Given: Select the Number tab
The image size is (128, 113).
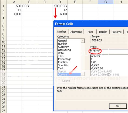Looking at the screenshot, I should pyautogui.click(x=62, y=32).
